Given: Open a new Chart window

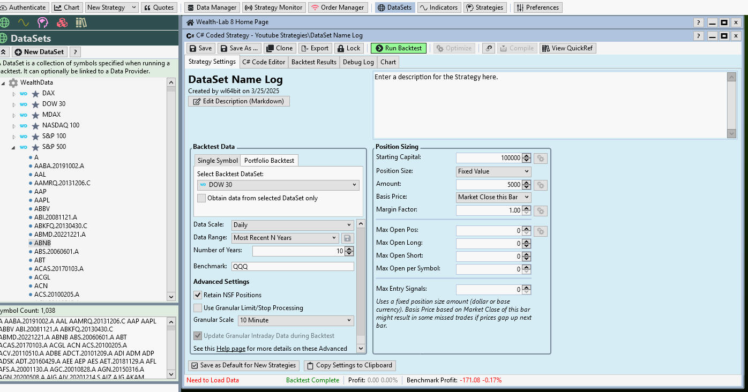Looking at the screenshot, I should [x=67, y=7].
